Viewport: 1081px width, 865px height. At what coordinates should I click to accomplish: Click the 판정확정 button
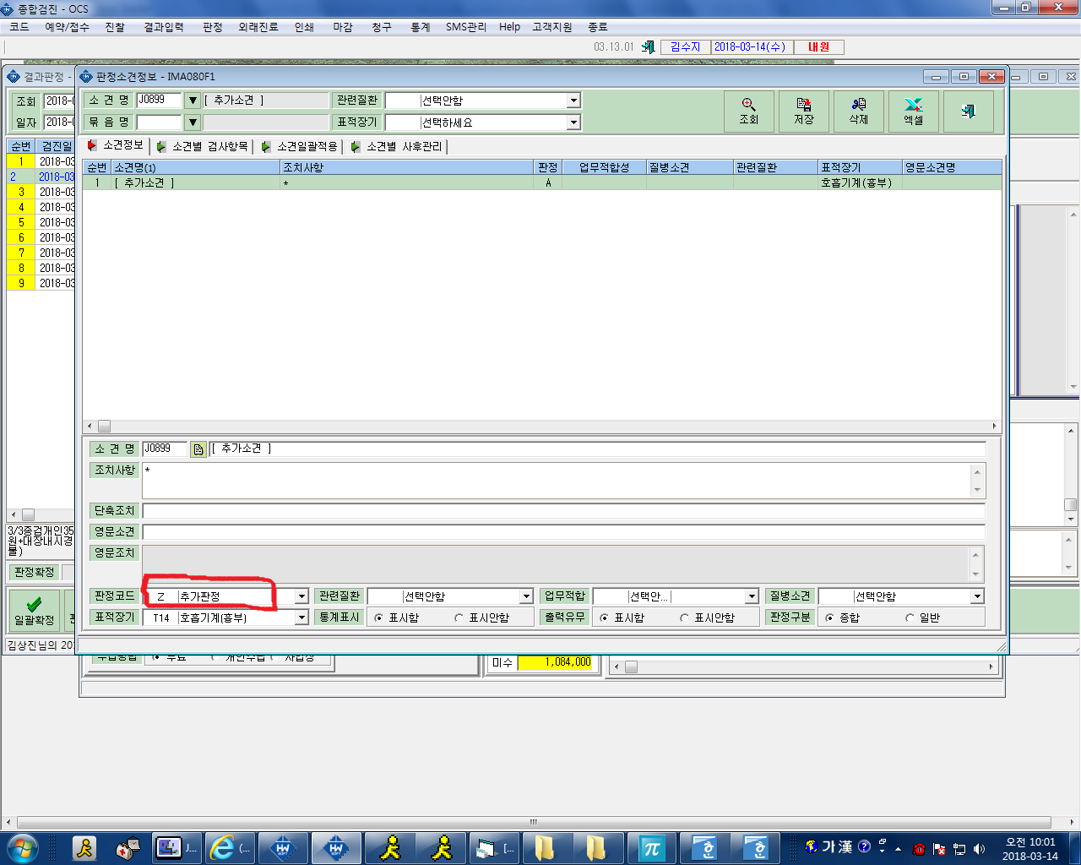click(34, 573)
